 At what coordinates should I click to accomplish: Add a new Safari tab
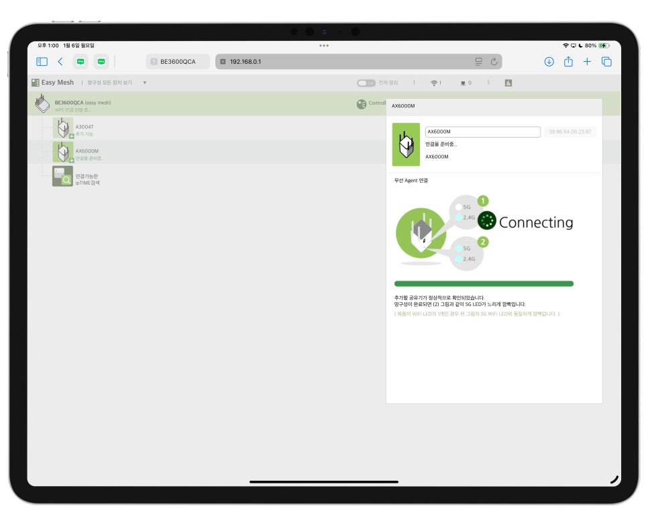pos(587,62)
